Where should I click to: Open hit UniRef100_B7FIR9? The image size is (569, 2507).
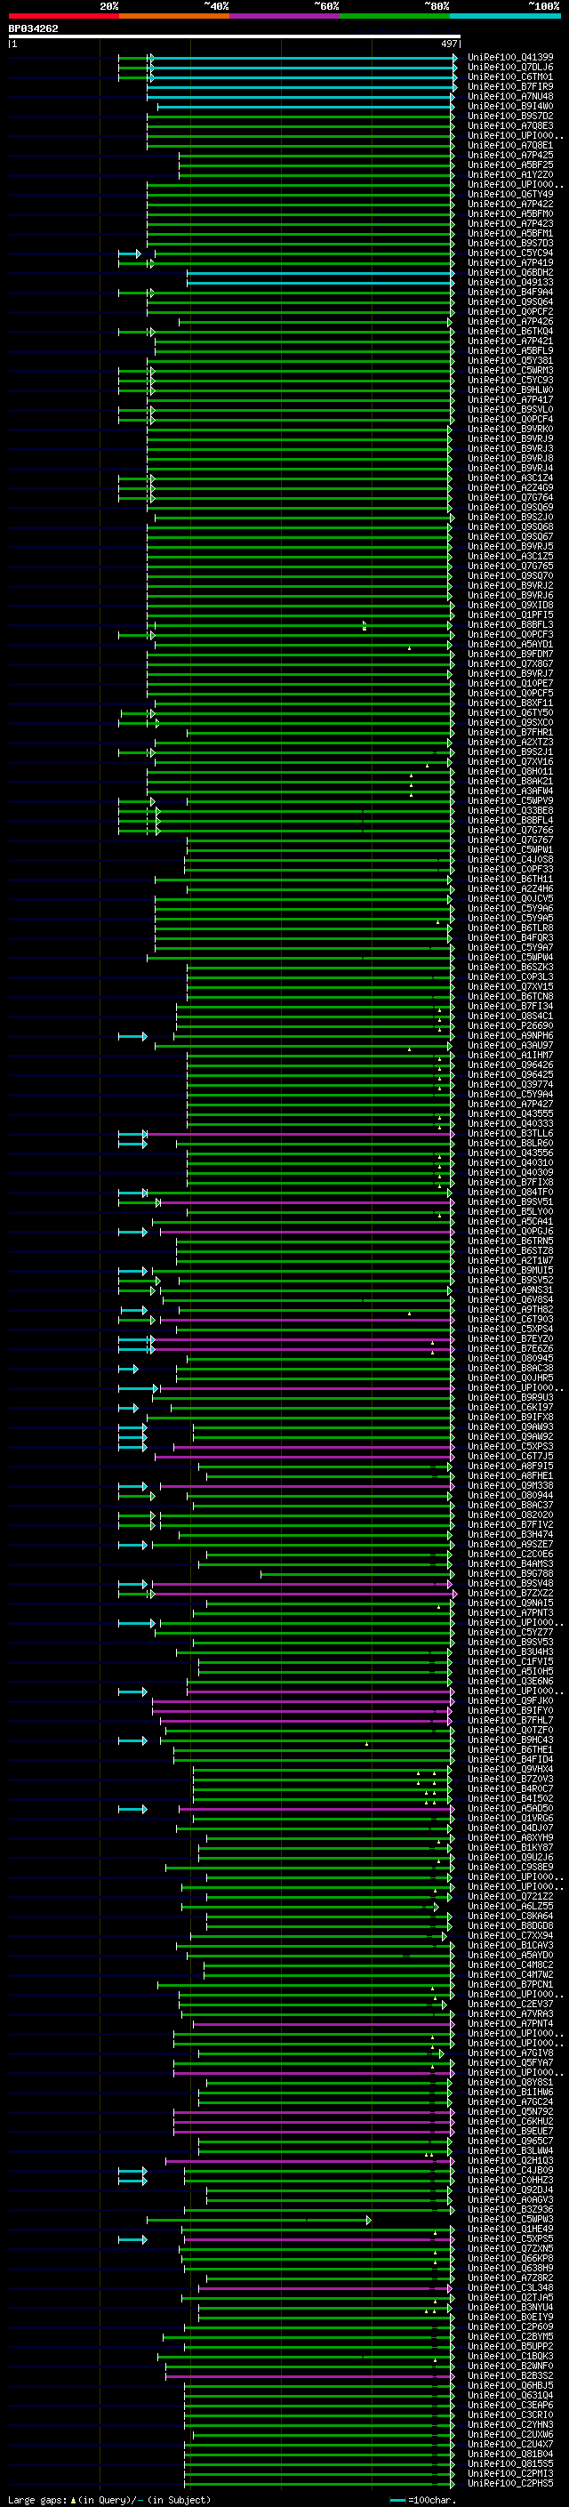[x=510, y=86]
